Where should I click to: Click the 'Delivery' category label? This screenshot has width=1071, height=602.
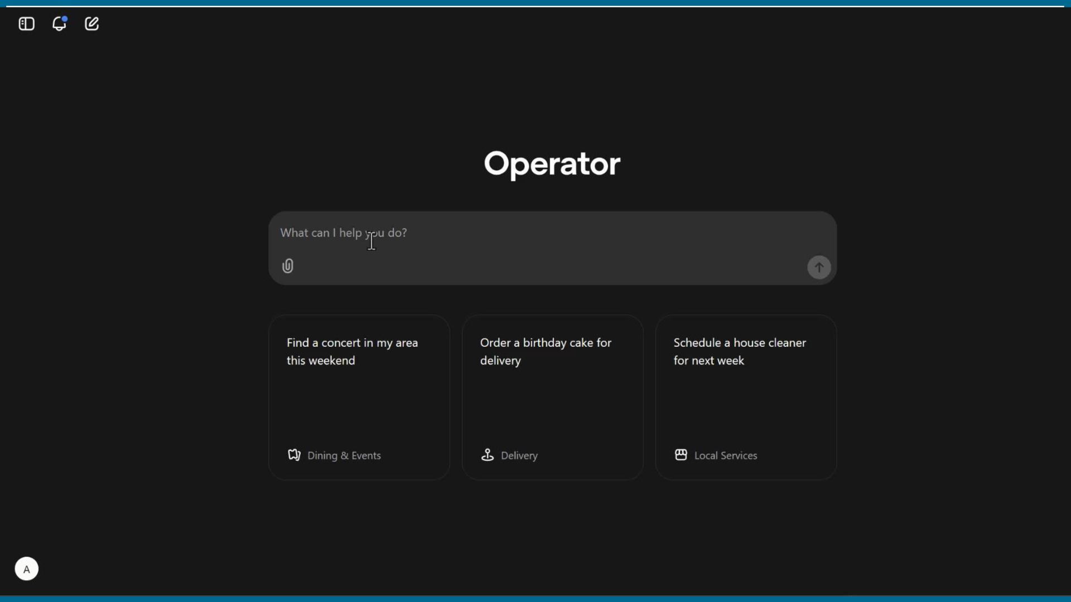point(519,456)
